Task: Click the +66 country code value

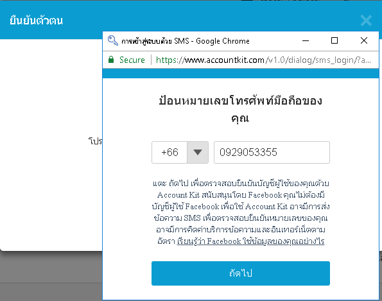Action: tap(169, 153)
